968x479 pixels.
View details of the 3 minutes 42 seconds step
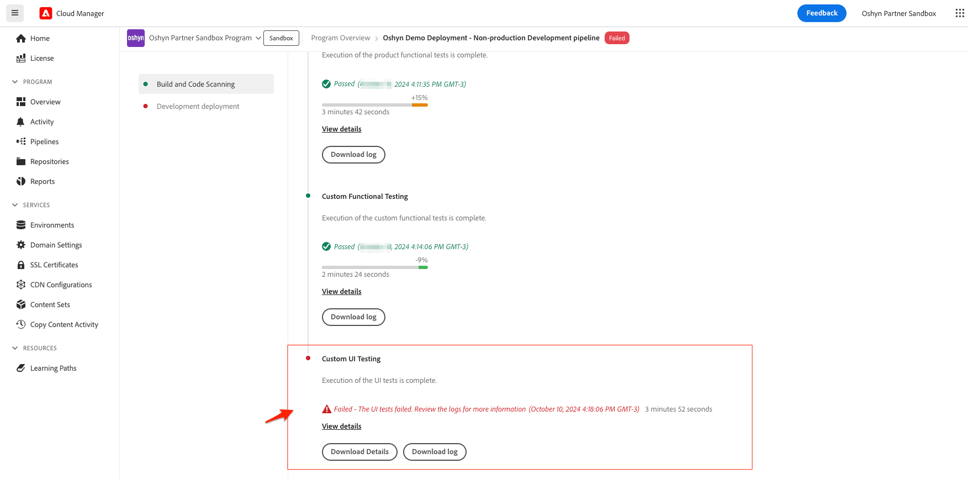pyautogui.click(x=342, y=129)
